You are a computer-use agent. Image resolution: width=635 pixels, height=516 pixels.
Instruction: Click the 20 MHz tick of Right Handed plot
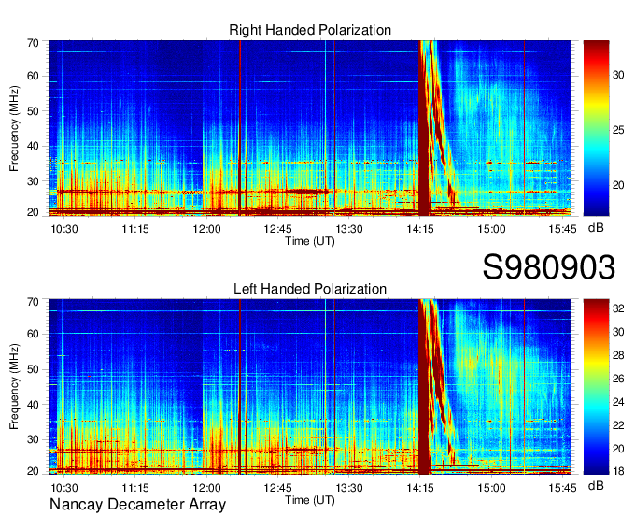click(33, 212)
